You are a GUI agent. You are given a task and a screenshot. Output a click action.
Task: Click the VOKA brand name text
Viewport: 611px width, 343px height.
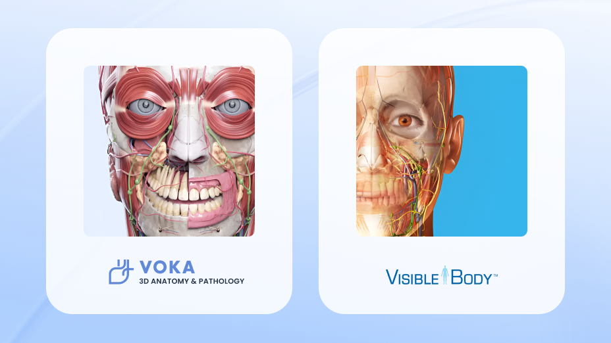(x=167, y=267)
